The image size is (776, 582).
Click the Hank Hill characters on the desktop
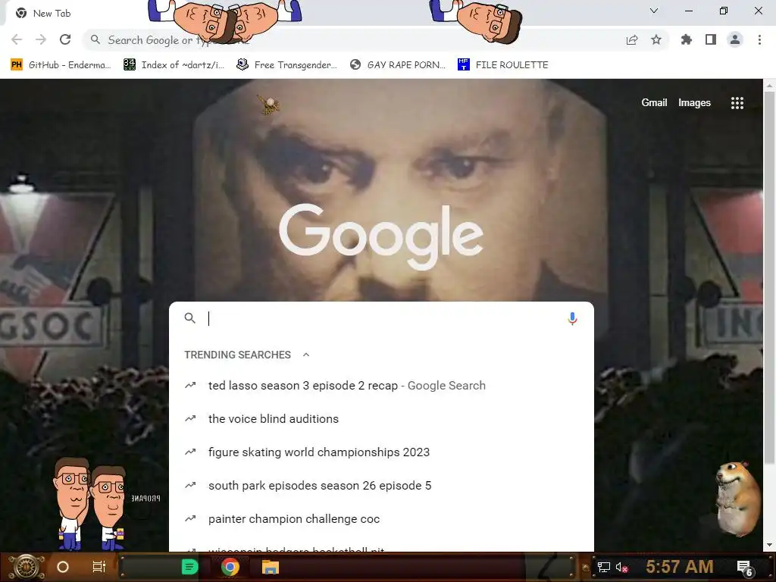[90, 503]
